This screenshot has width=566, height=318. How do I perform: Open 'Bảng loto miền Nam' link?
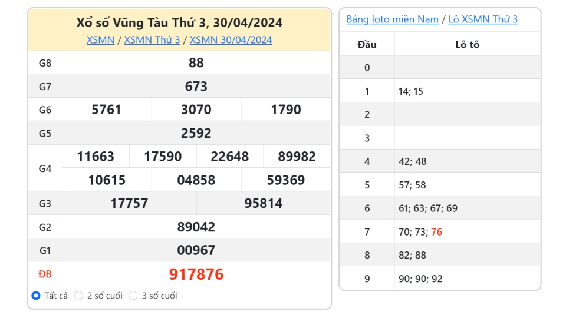pyautogui.click(x=393, y=19)
